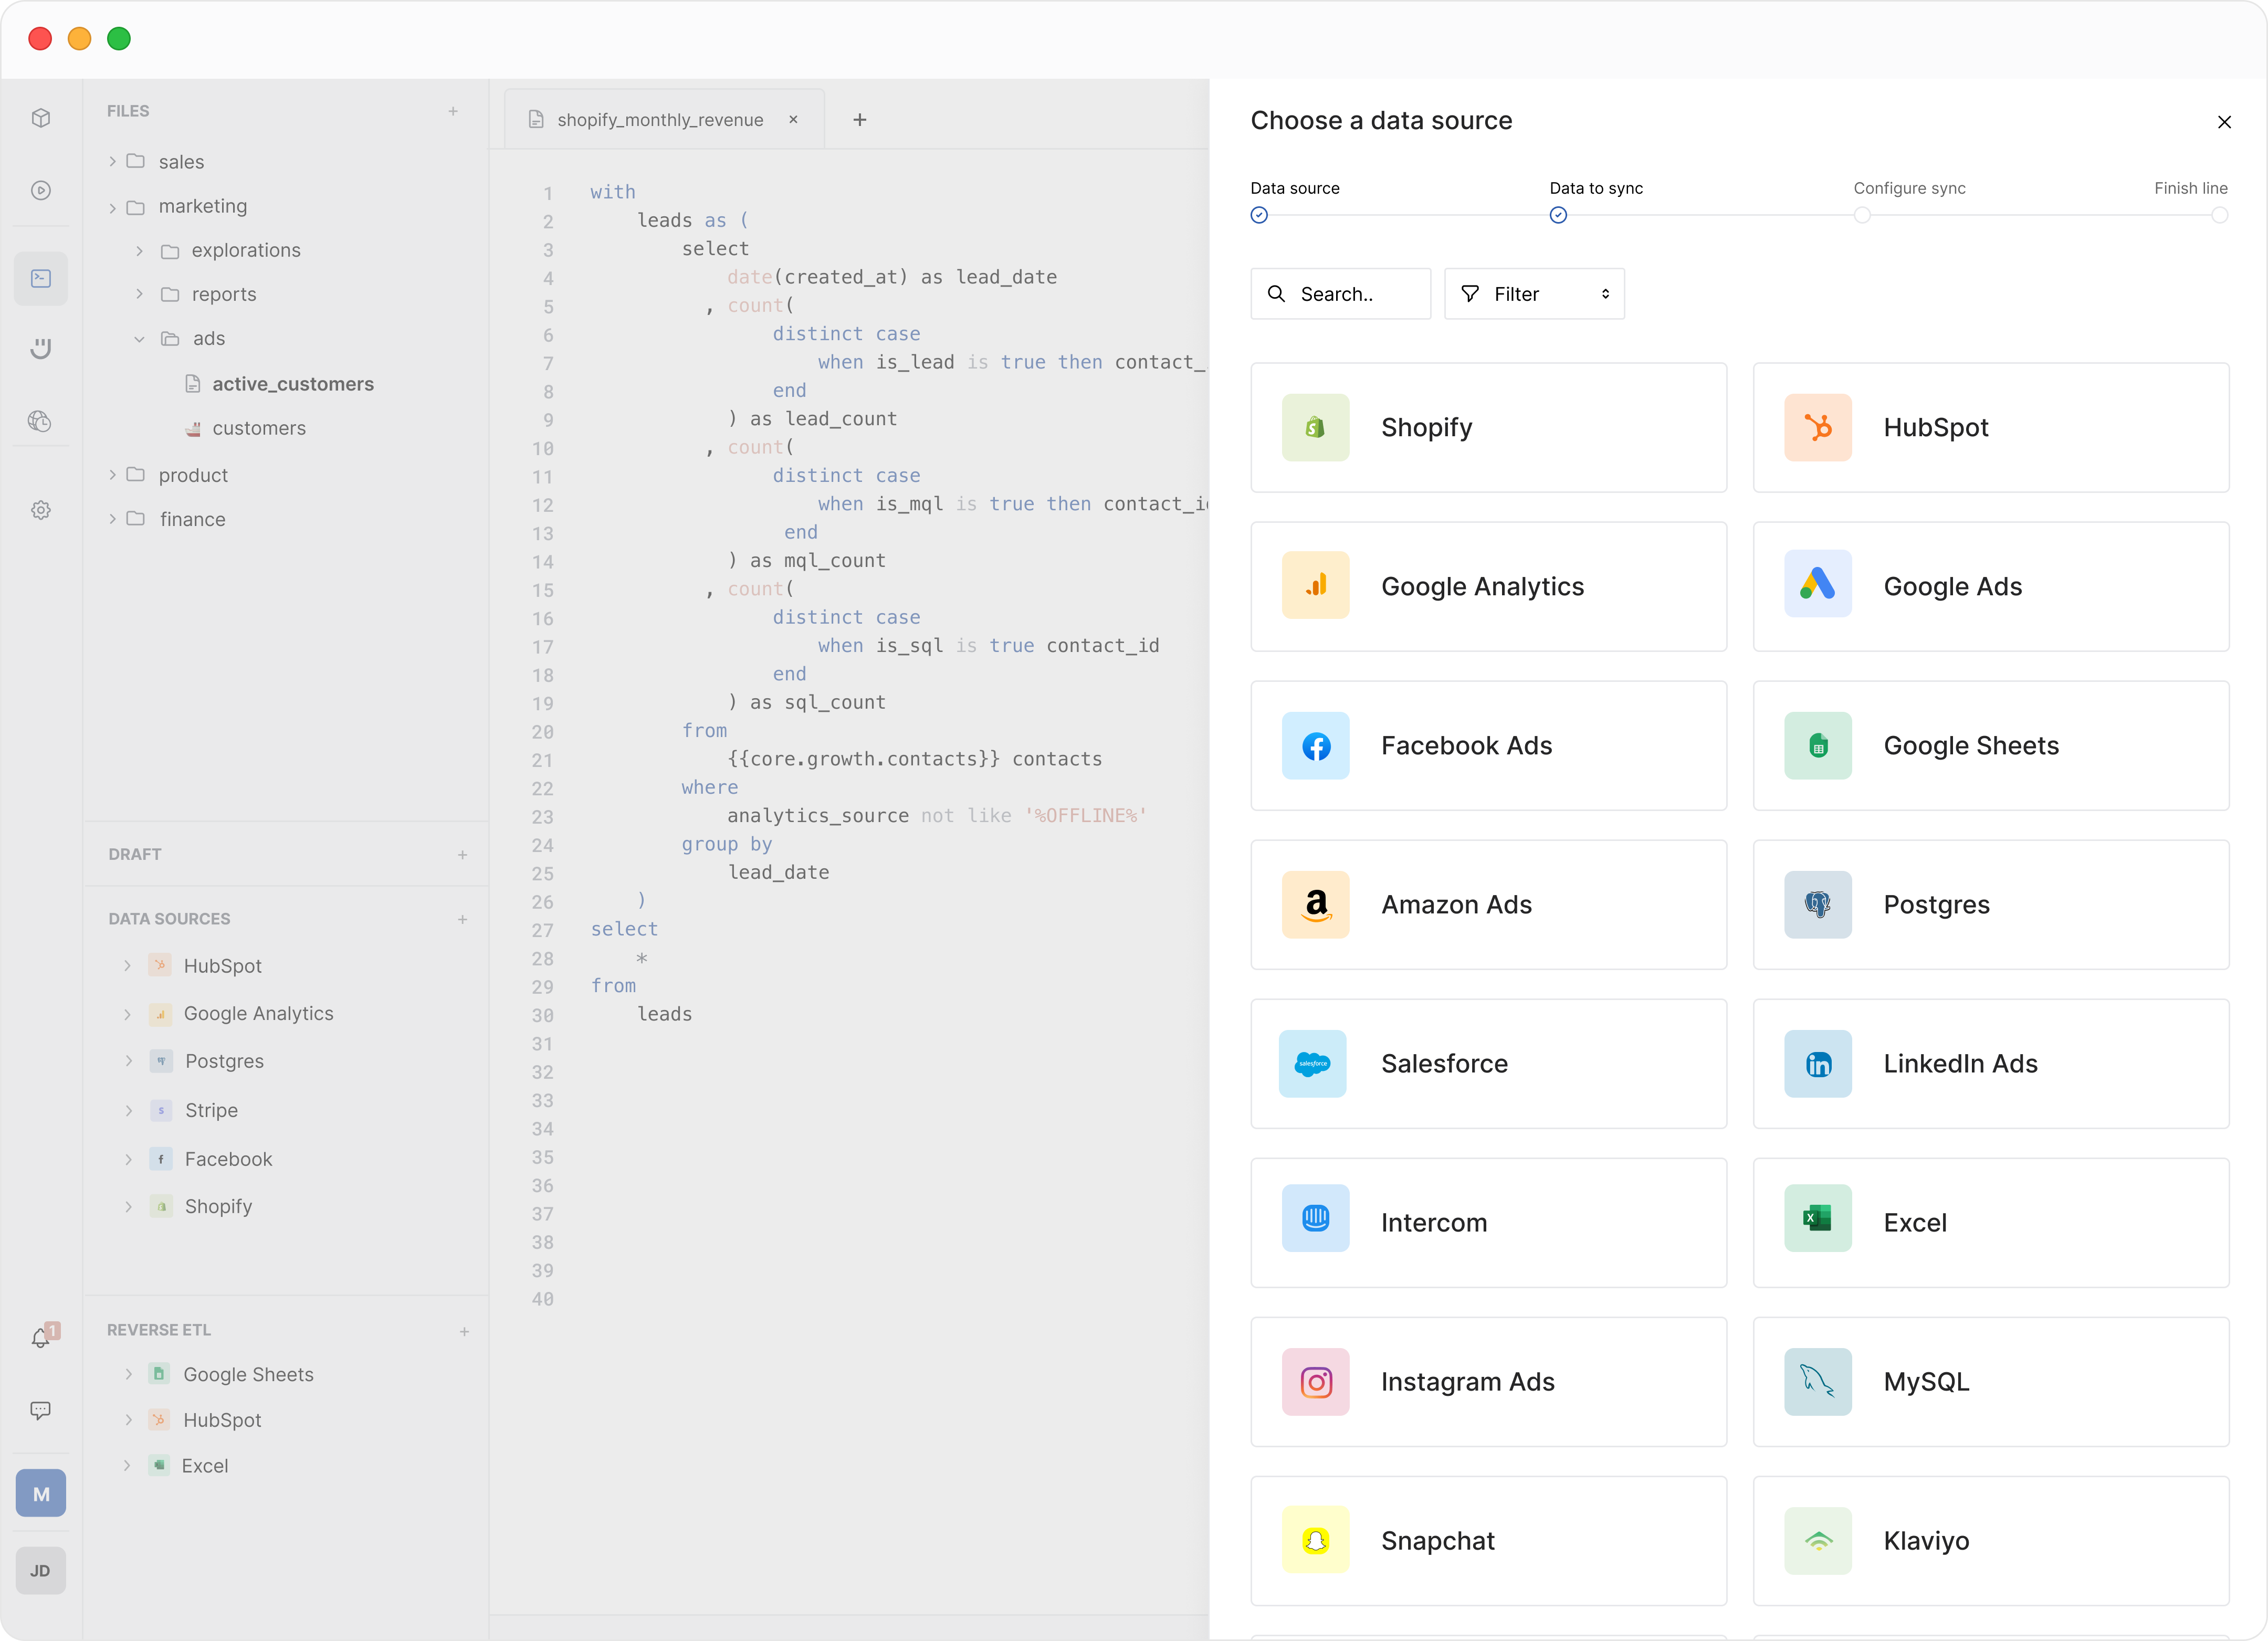Switch to shopify_monthly_revenue tab

659,120
